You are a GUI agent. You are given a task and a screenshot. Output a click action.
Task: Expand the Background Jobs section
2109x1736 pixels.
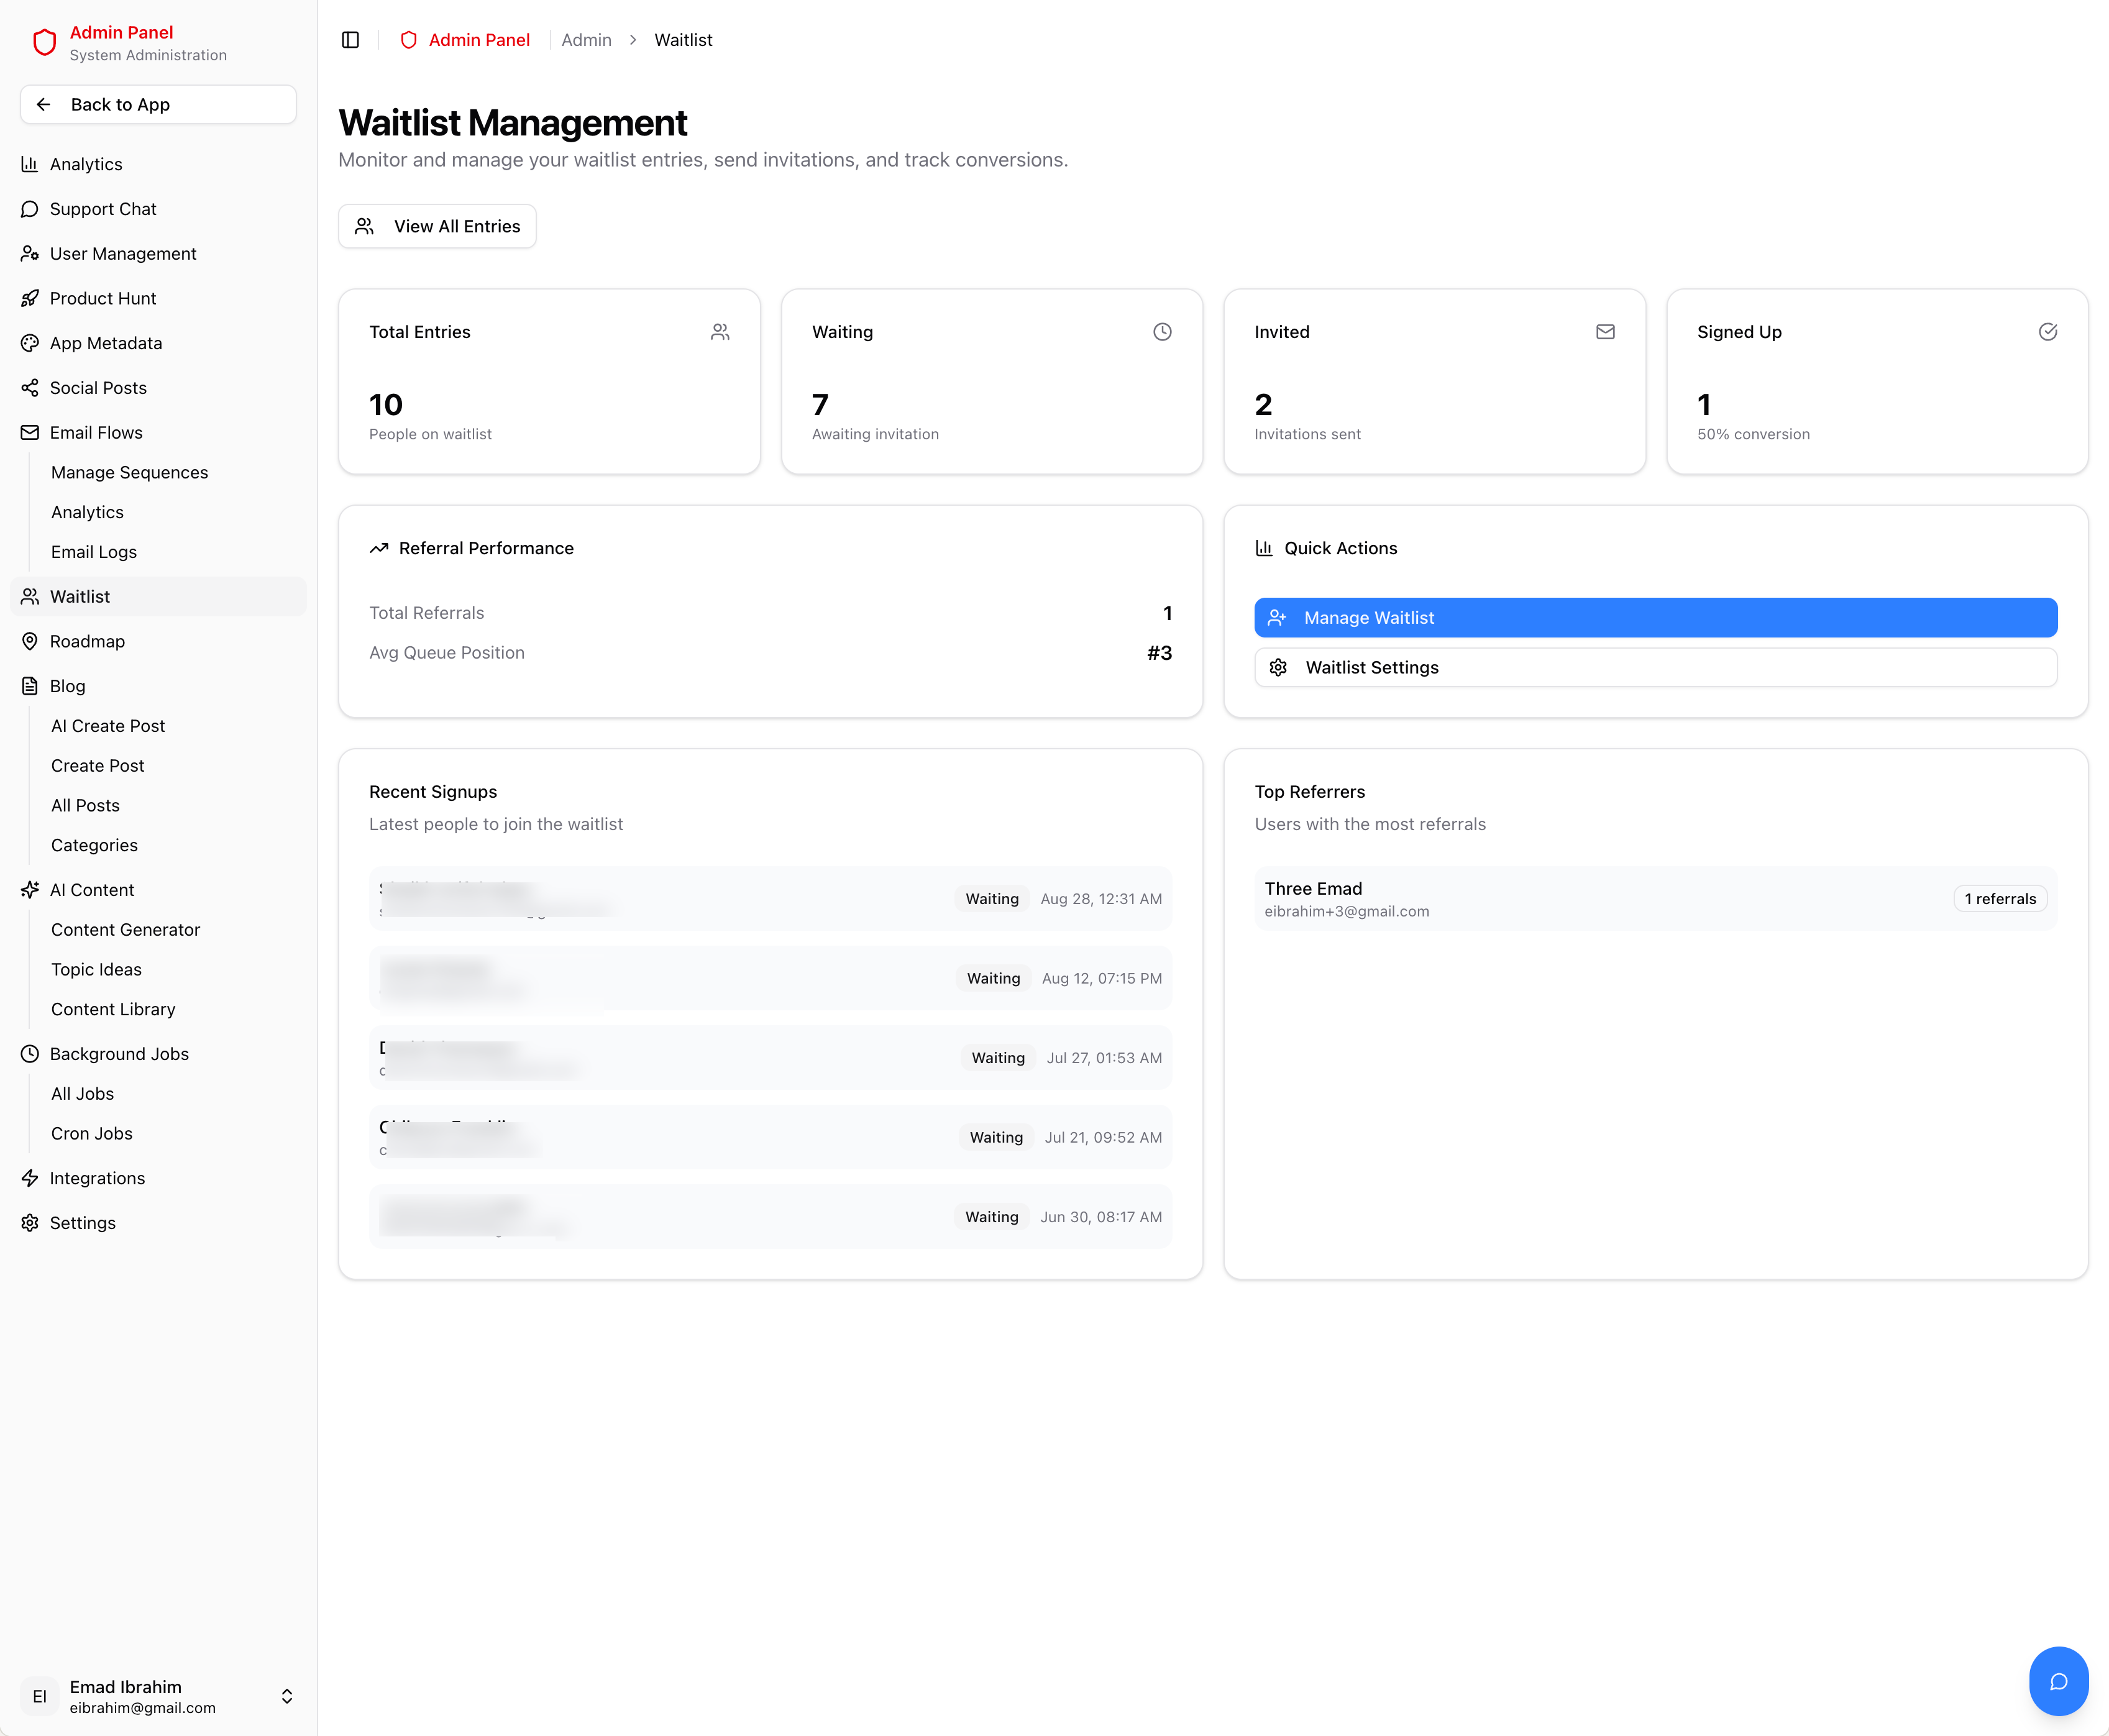118,1054
